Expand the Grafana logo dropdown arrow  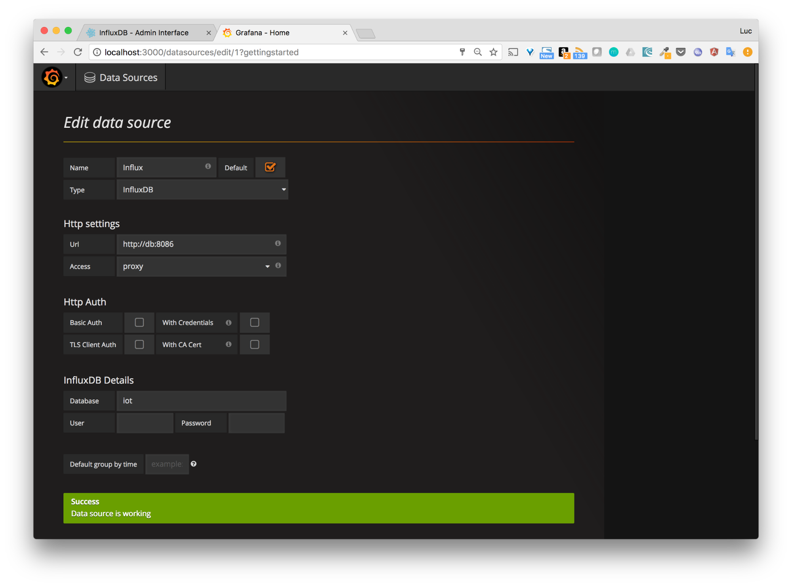(x=66, y=78)
